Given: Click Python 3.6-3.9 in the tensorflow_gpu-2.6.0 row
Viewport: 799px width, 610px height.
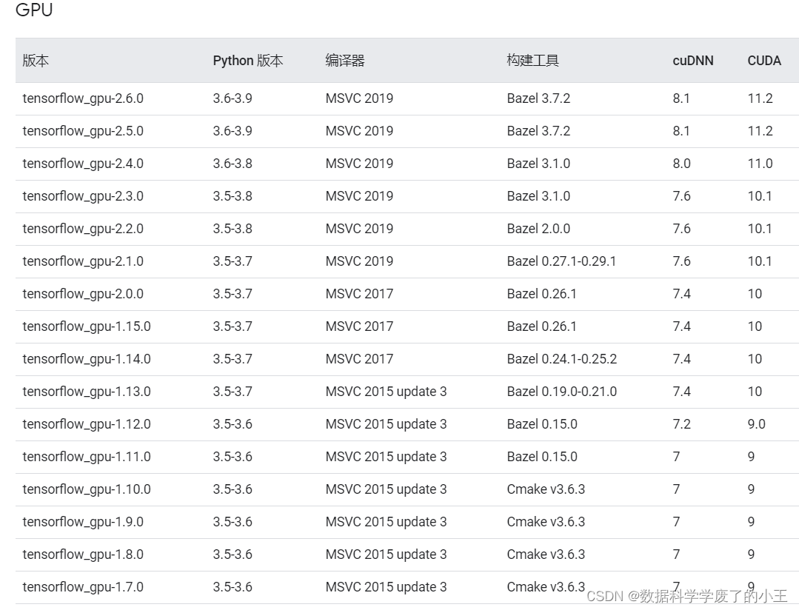Looking at the screenshot, I should (233, 98).
